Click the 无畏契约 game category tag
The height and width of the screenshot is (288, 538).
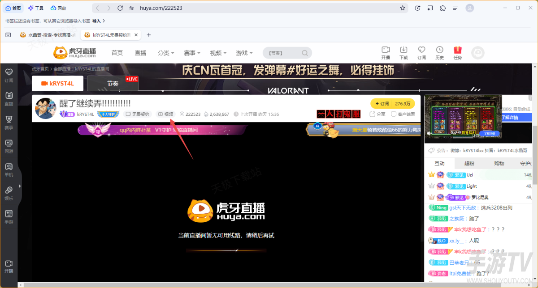[138, 114]
